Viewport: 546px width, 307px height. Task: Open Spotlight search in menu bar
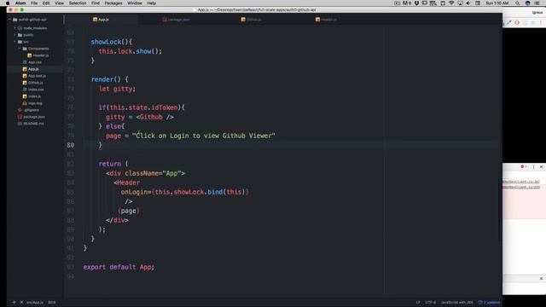pyautogui.click(x=518, y=3)
